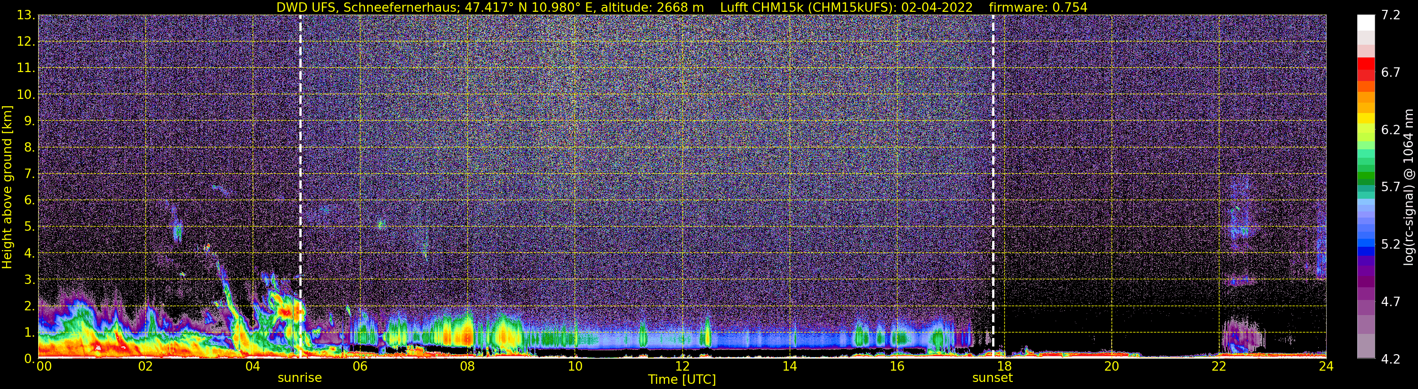Screen dimensions: 1418x389
Task: Click the '0.' height axis tick label
Action: 30,359
